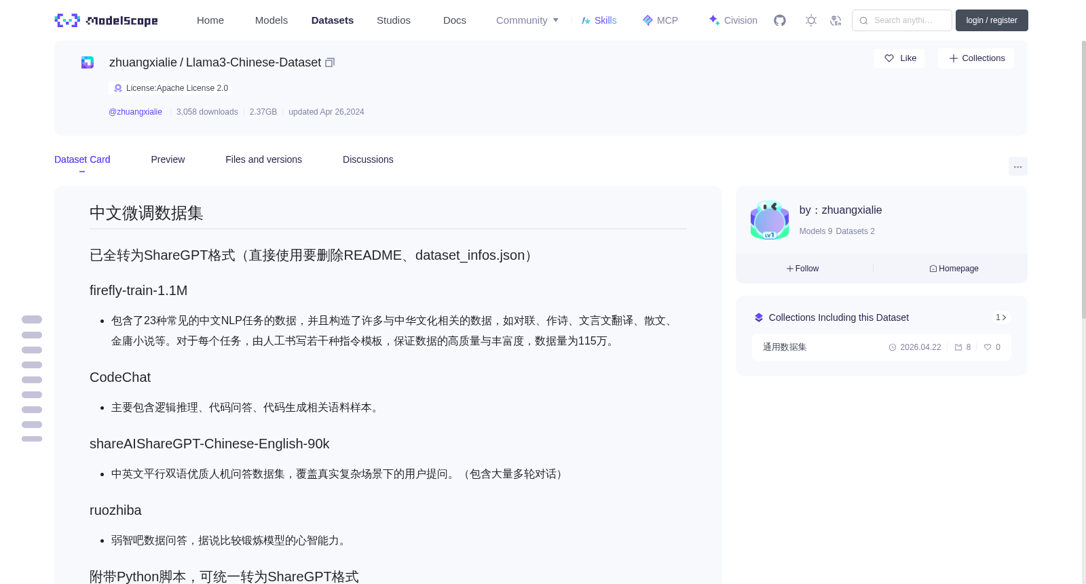
Task: Open the Datasets section
Action: click(x=333, y=20)
